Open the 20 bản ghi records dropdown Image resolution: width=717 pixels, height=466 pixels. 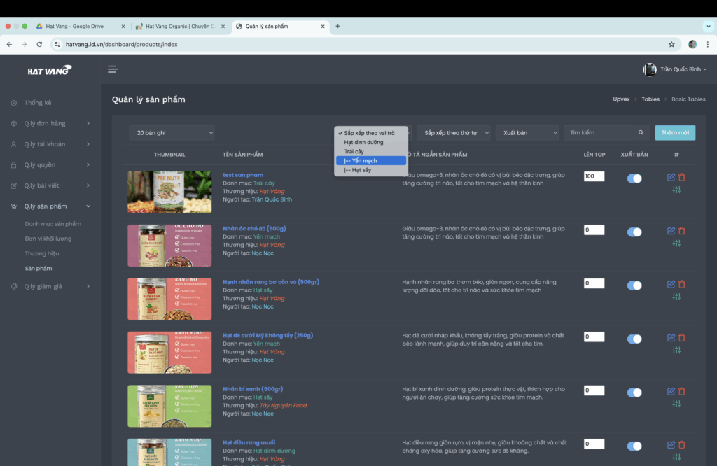[x=172, y=133]
